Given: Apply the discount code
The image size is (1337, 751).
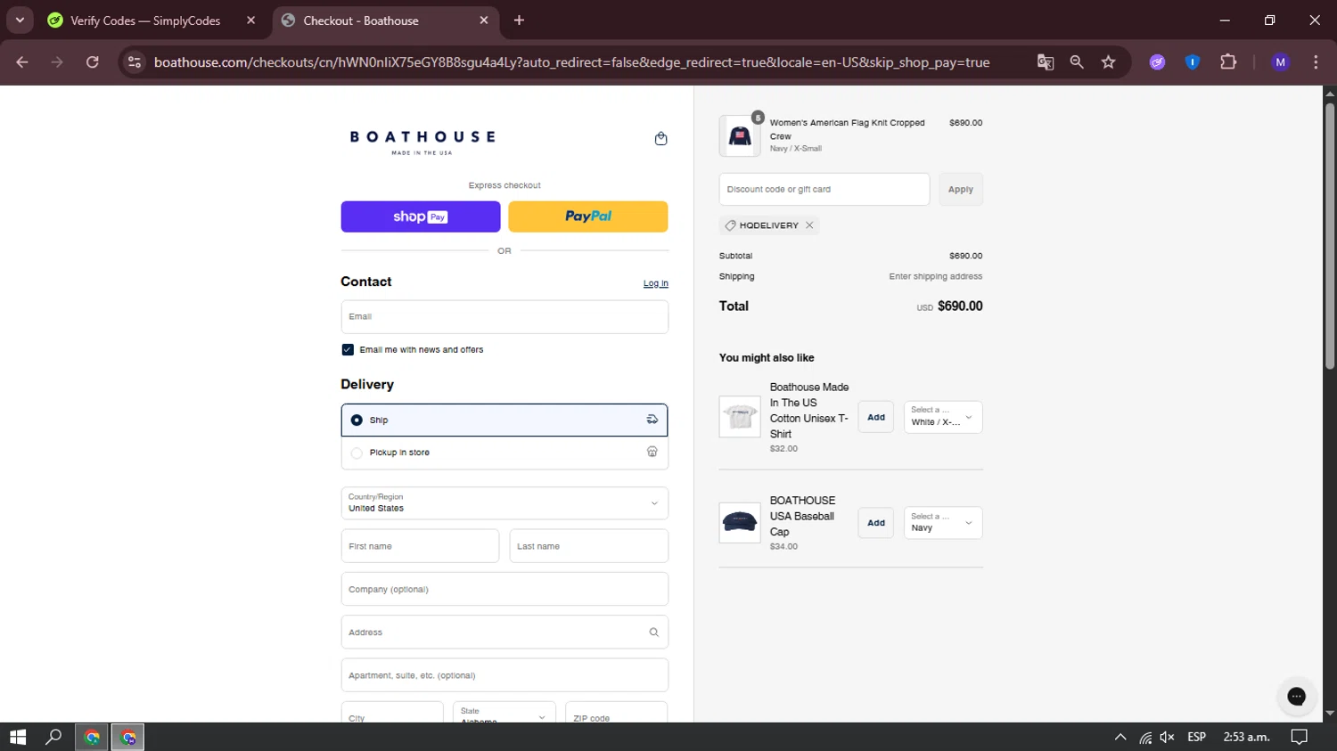Looking at the screenshot, I should coord(961,190).
